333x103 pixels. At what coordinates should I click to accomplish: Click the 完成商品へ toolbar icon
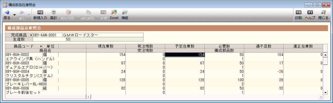(x=69, y=12)
